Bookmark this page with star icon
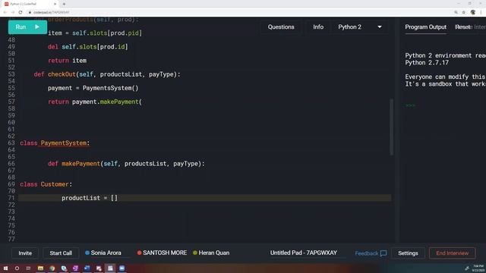This screenshot has width=486, height=273. tap(464, 12)
